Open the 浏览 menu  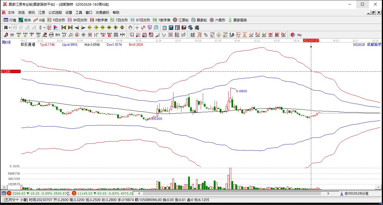(x=21, y=13)
